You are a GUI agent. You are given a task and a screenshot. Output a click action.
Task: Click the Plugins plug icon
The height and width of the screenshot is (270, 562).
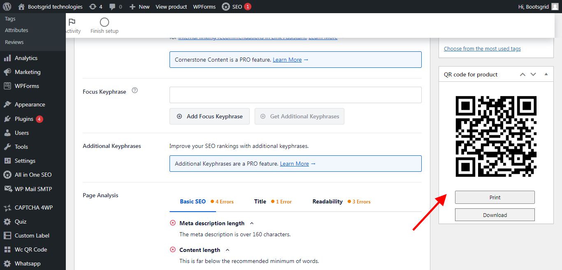click(7, 119)
